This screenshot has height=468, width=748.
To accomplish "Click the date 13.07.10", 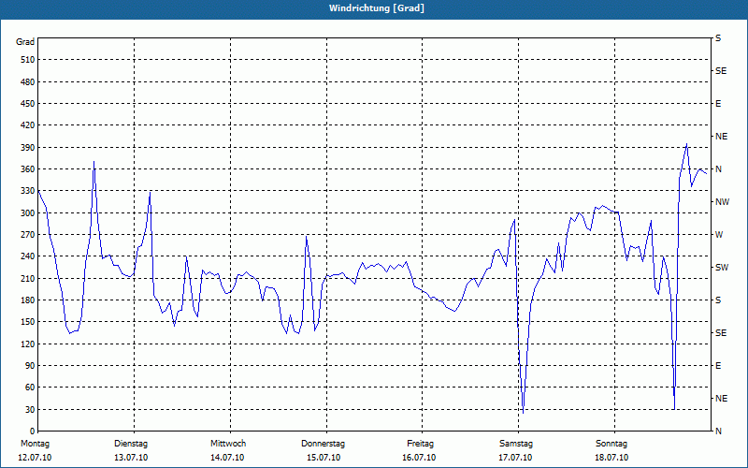I will pos(131,458).
